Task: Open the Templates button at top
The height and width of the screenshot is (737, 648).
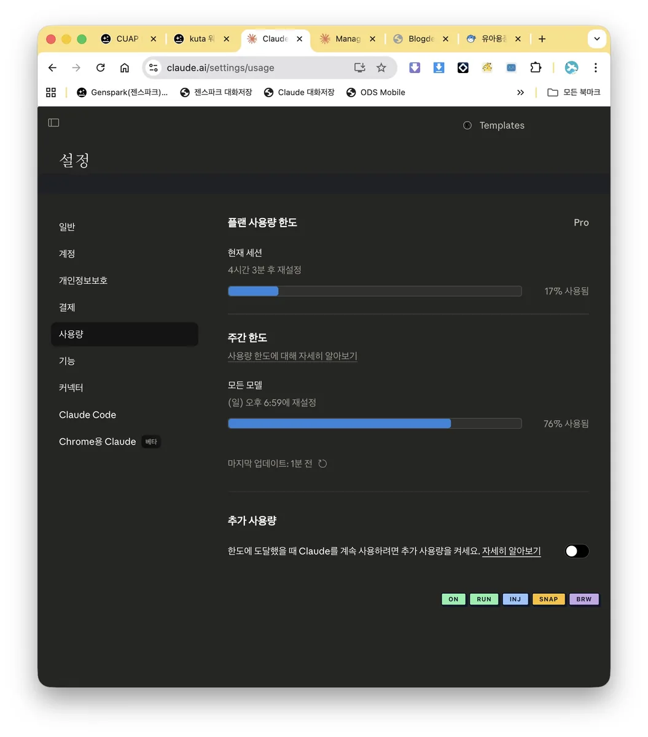Action: click(x=494, y=125)
